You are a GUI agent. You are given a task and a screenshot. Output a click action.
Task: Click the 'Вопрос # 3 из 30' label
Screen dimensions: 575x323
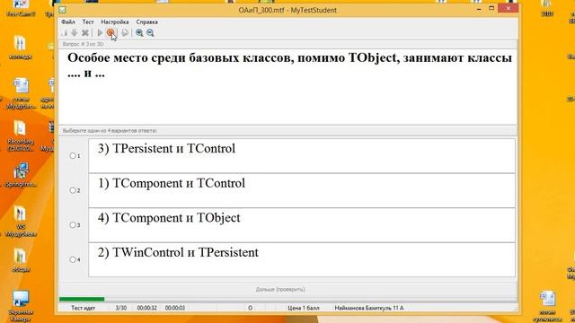pos(84,44)
